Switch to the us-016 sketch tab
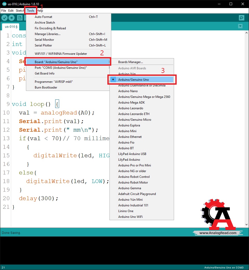This screenshot has height=270, width=249. tap(11, 27)
